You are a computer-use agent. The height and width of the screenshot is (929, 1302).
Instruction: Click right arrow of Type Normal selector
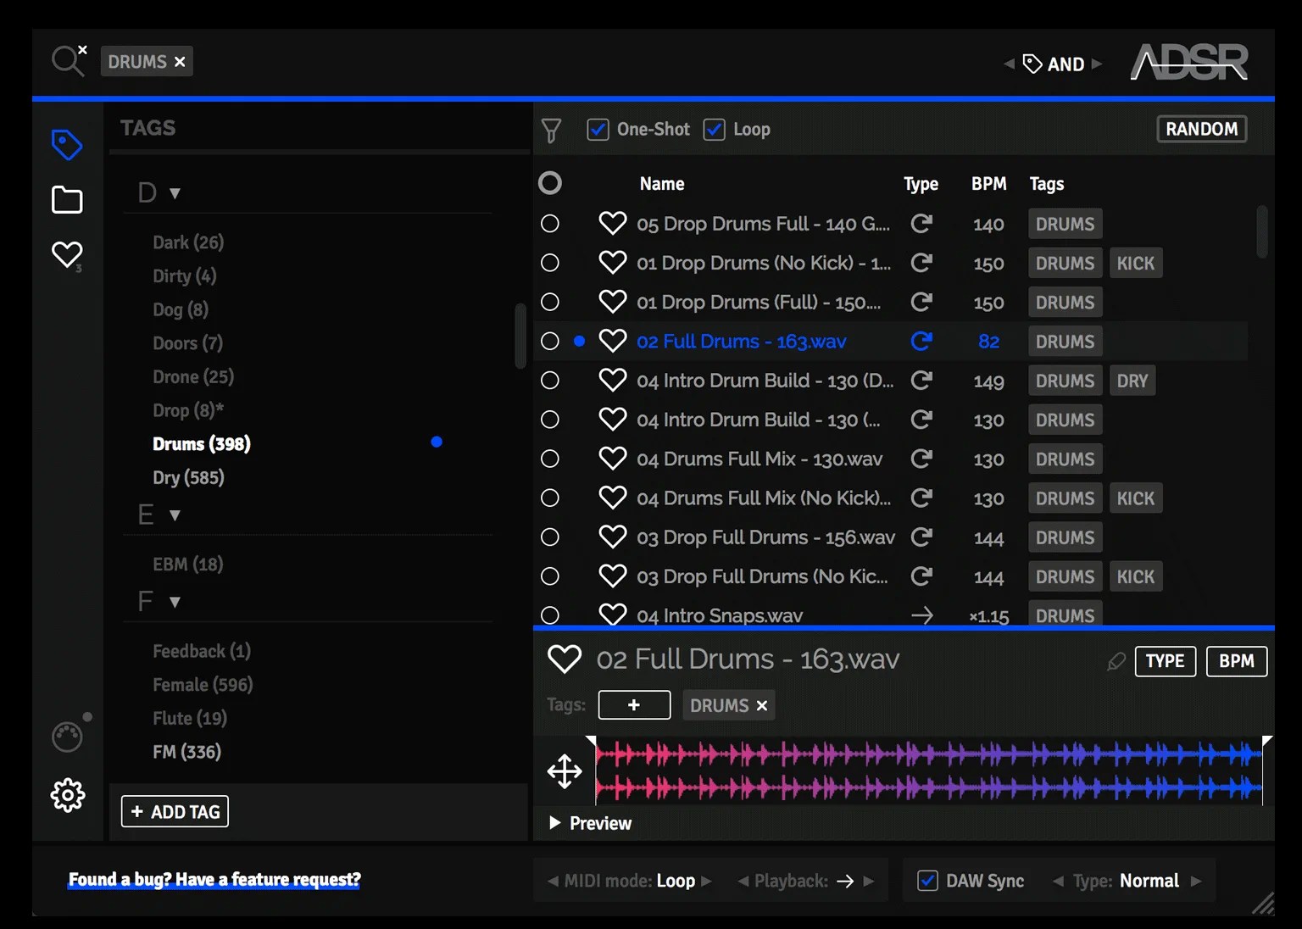click(1196, 881)
